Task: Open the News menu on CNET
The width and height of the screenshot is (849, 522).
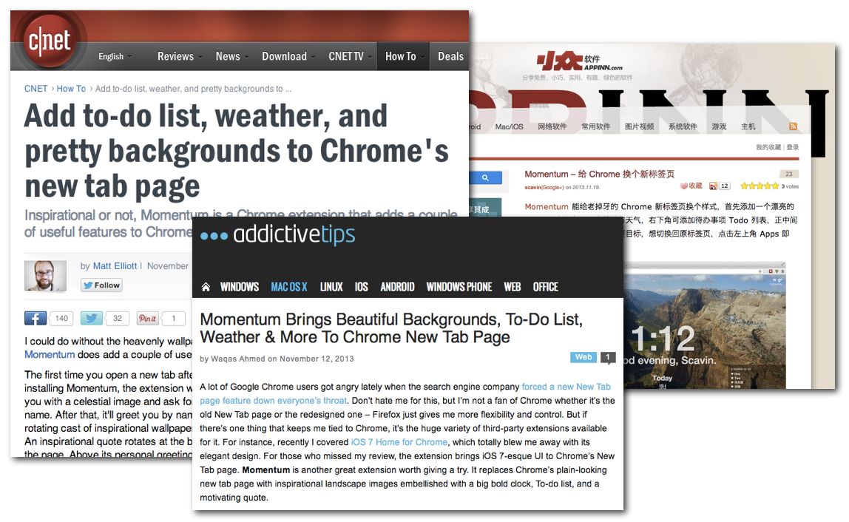Action: pyautogui.click(x=231, y=56)
